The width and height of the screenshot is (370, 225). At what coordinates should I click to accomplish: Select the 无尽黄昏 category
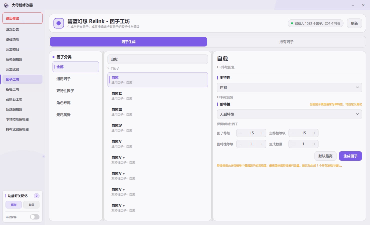[x=76, y=115]
